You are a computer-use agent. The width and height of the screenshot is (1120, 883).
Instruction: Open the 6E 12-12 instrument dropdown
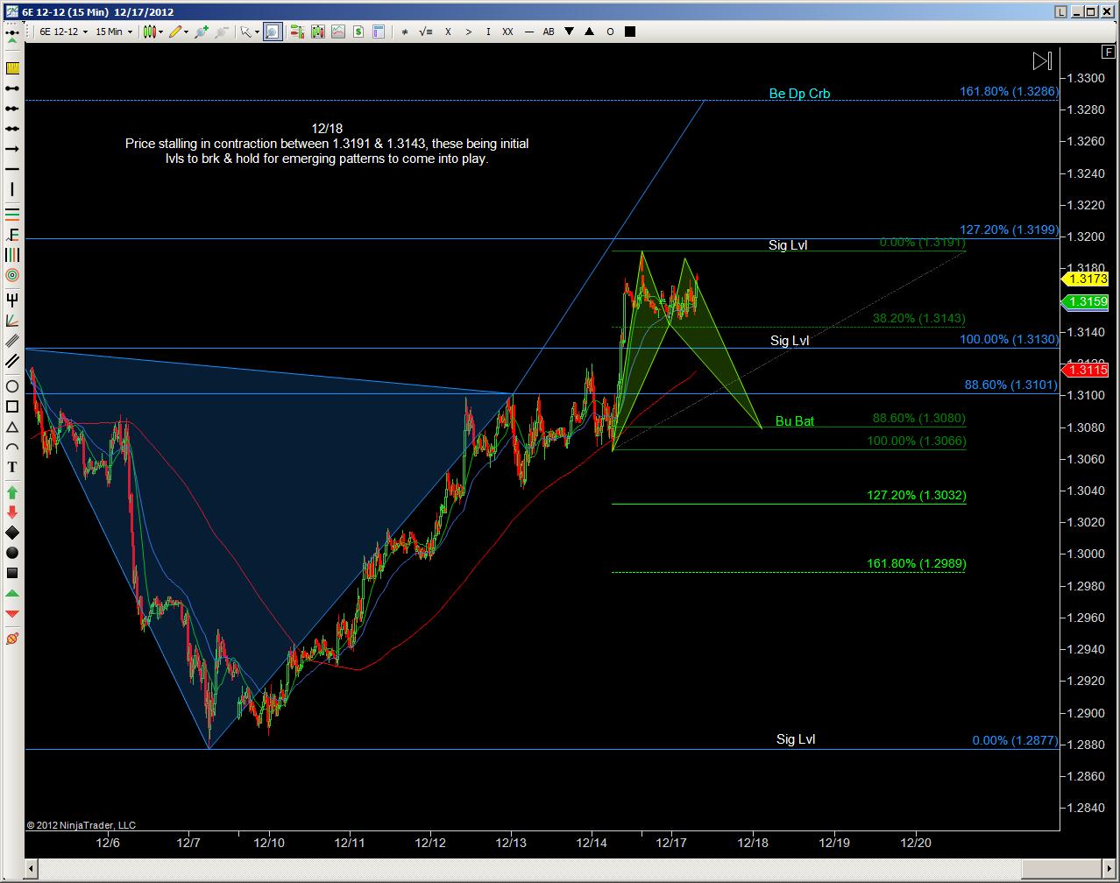(x=63, y=32)
